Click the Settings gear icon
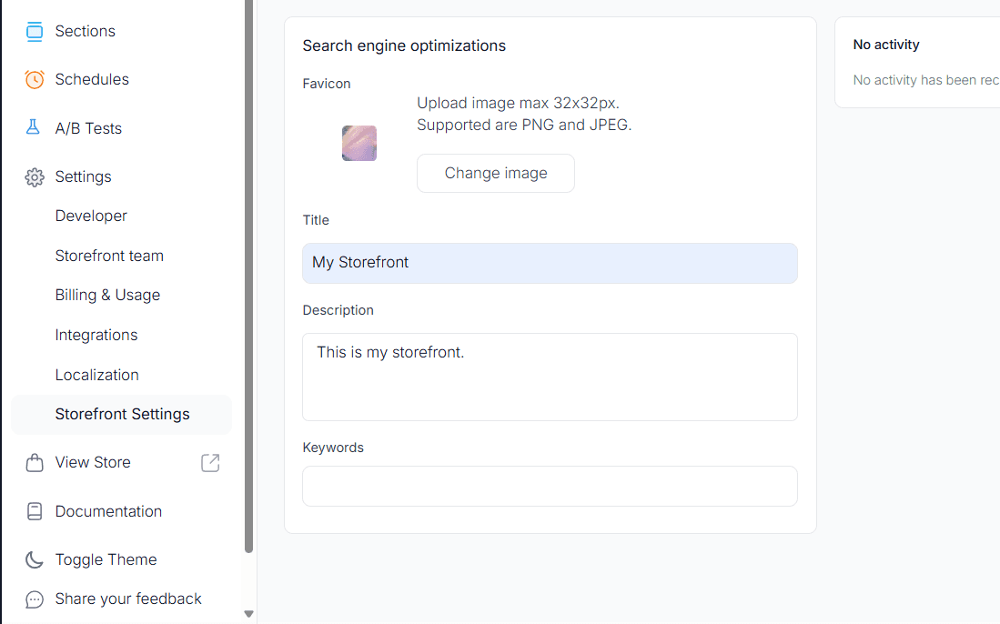The image size is (1000, 624). pos(35,176)
